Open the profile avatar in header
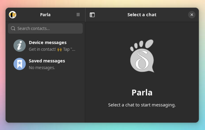 [x=13, y=15]
